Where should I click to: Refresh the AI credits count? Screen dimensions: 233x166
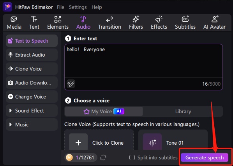pyautogui.click(x=103, y=157)
